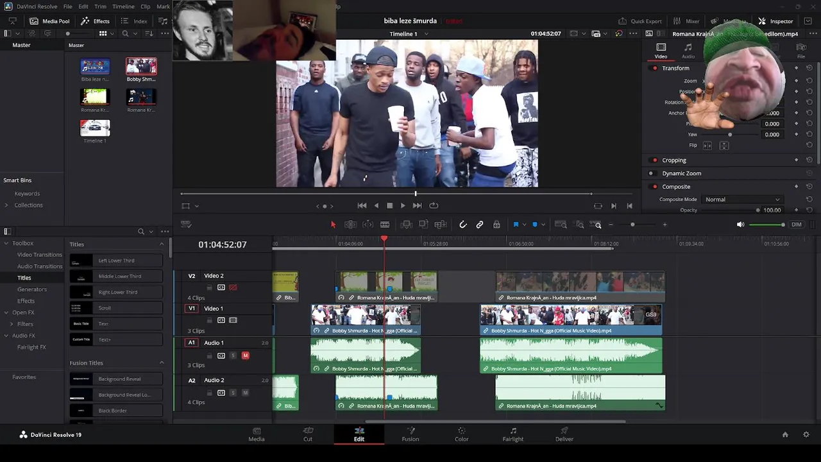Open the Mixer panel
The width and height of the screenshot is (821, 462).
[x=686, y=21]
